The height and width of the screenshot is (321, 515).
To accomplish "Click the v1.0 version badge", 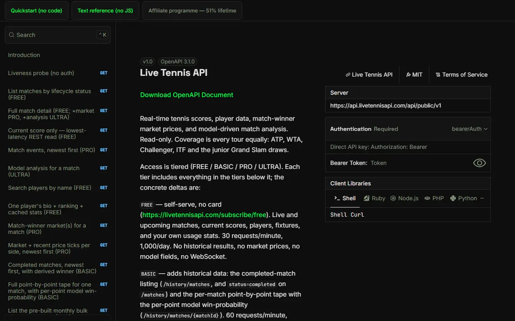I will (x=148, y=61).
